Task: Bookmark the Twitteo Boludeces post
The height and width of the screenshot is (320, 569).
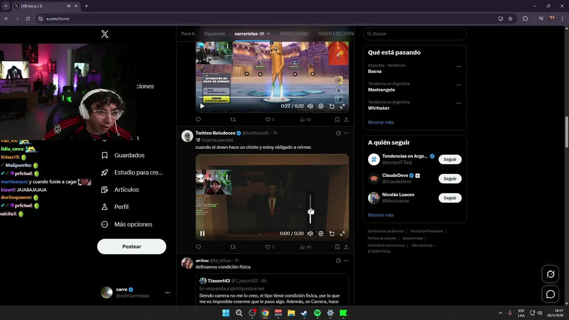Action: [x=337, y=247]
